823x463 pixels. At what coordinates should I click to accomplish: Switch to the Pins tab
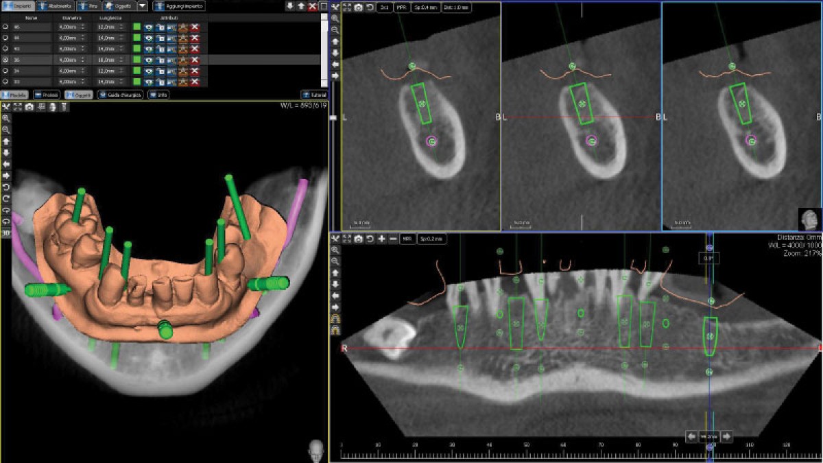click(x=88, y=6)
